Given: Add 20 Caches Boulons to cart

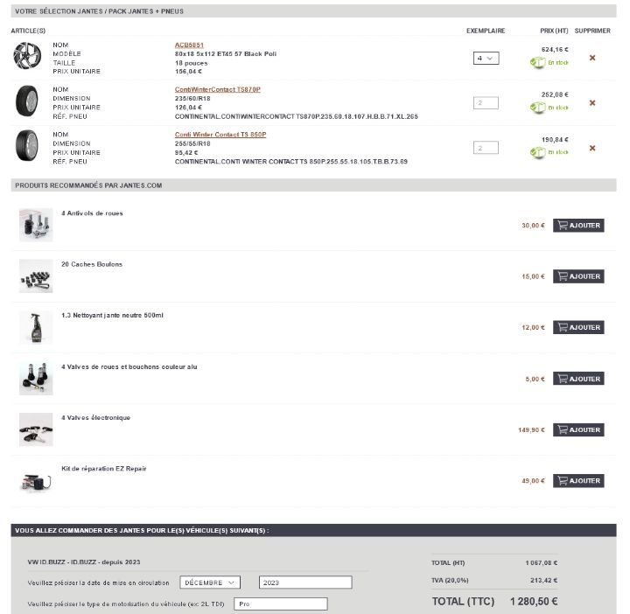Looking at the screenshot, I should coord(578,276).
